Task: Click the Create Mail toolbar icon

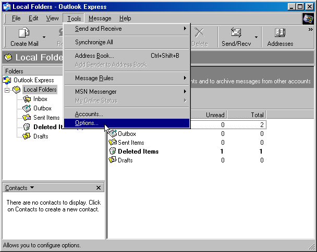Action: click(24, 33)
